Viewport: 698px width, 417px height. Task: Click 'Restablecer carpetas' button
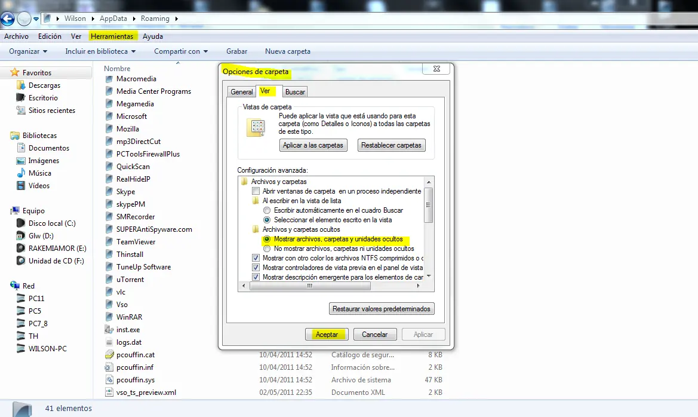click(391, 145)
